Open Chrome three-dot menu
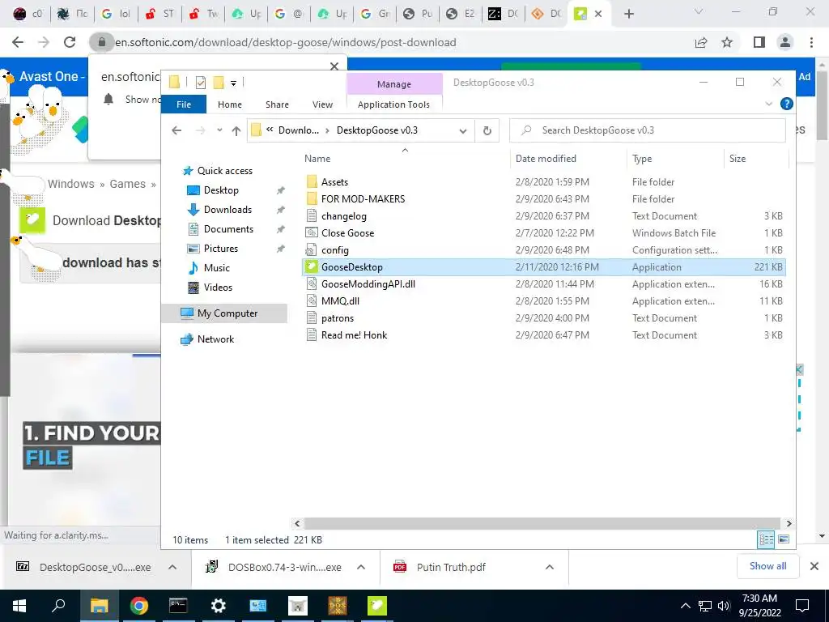The image size is (829, 622). tap(811, 42)
